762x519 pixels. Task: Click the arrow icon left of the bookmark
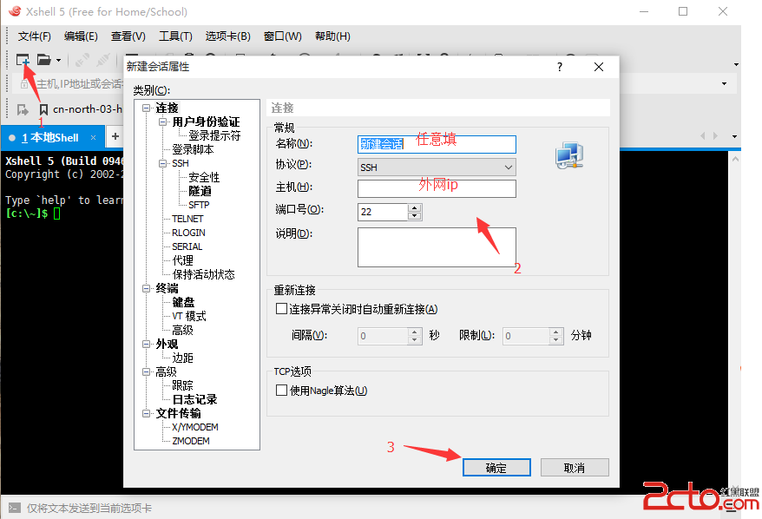[x=23, y=110]
